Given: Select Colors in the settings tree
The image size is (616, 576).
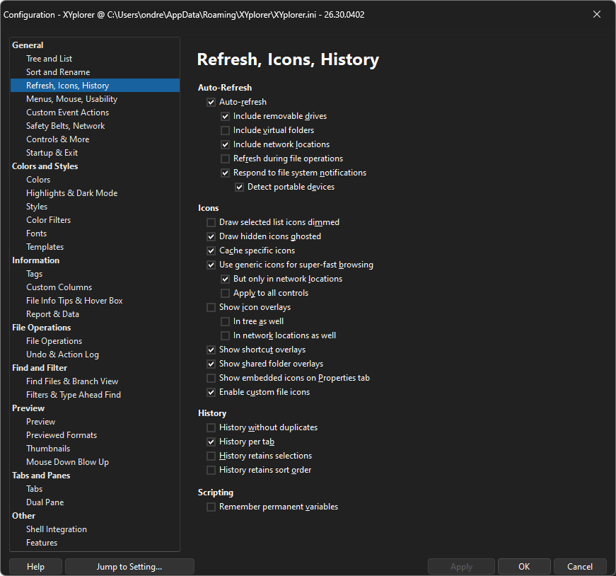Looking at the screenshot, I should point(38,180).
